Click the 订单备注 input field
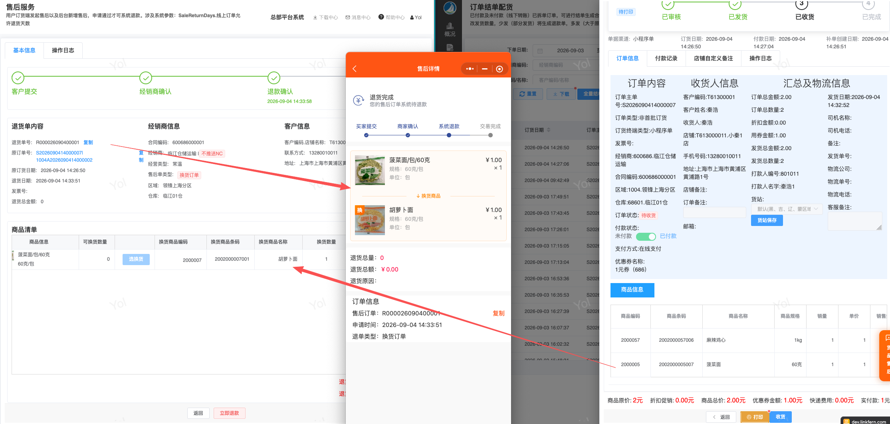 (x=714, y=212)
